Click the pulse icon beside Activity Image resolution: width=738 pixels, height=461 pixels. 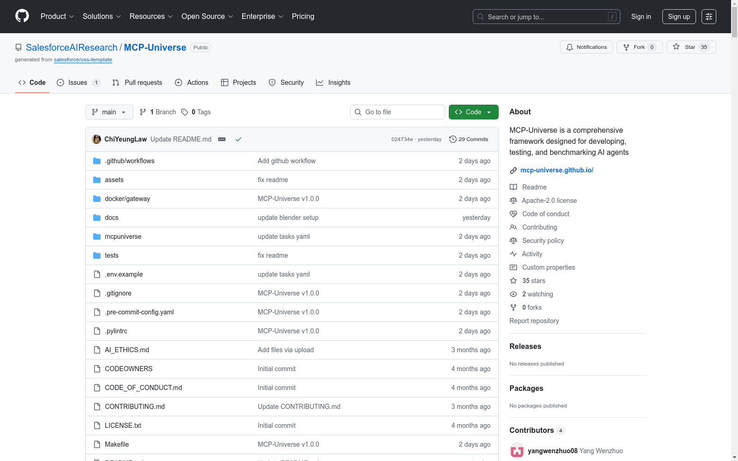[x=513, y=254]
